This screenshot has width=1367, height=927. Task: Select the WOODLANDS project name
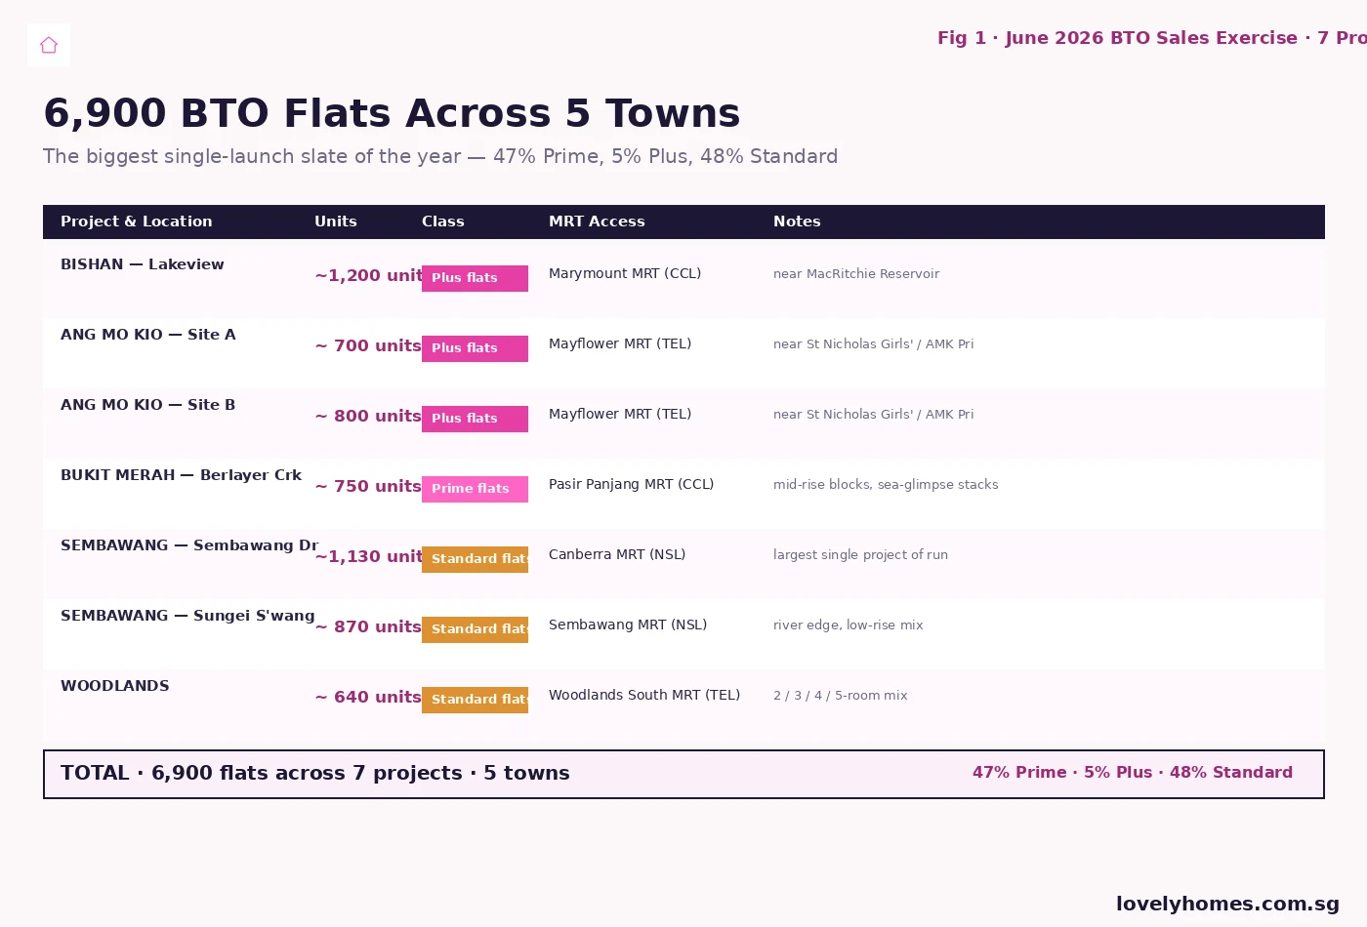(115, 686)
